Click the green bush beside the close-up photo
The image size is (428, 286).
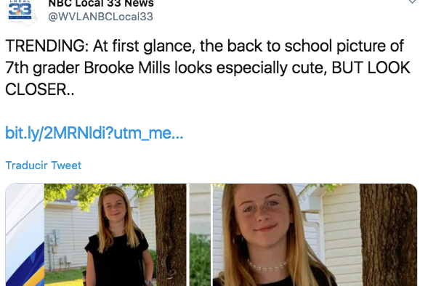click(x=200, y=259)
